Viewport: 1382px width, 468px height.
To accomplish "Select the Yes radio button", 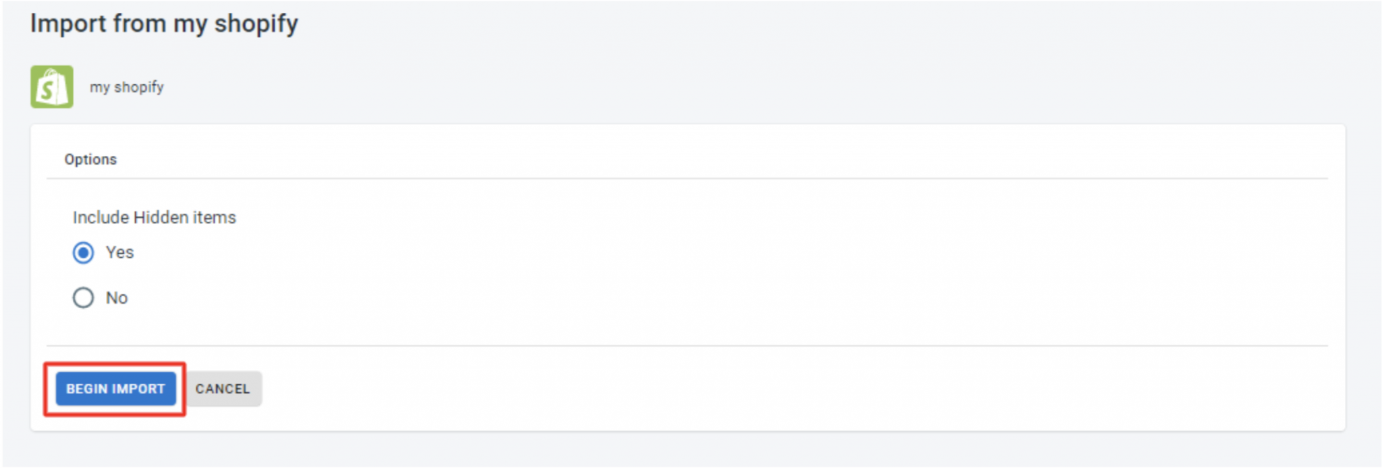I will coord(83,253).
